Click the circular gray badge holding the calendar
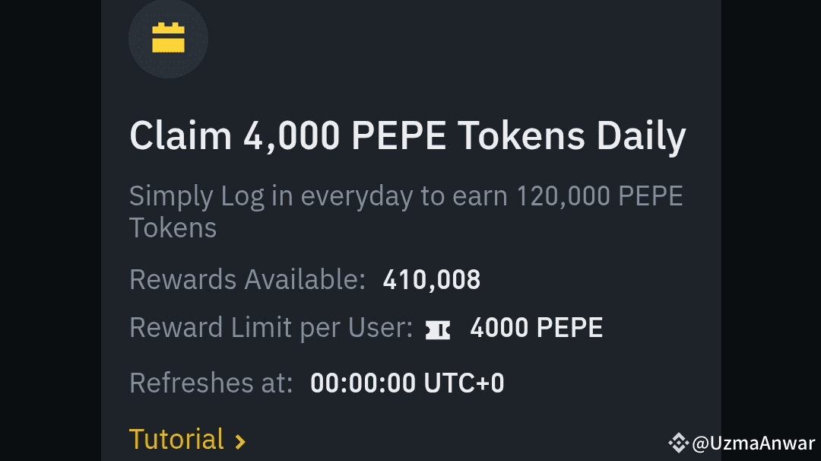 (168, 39)
